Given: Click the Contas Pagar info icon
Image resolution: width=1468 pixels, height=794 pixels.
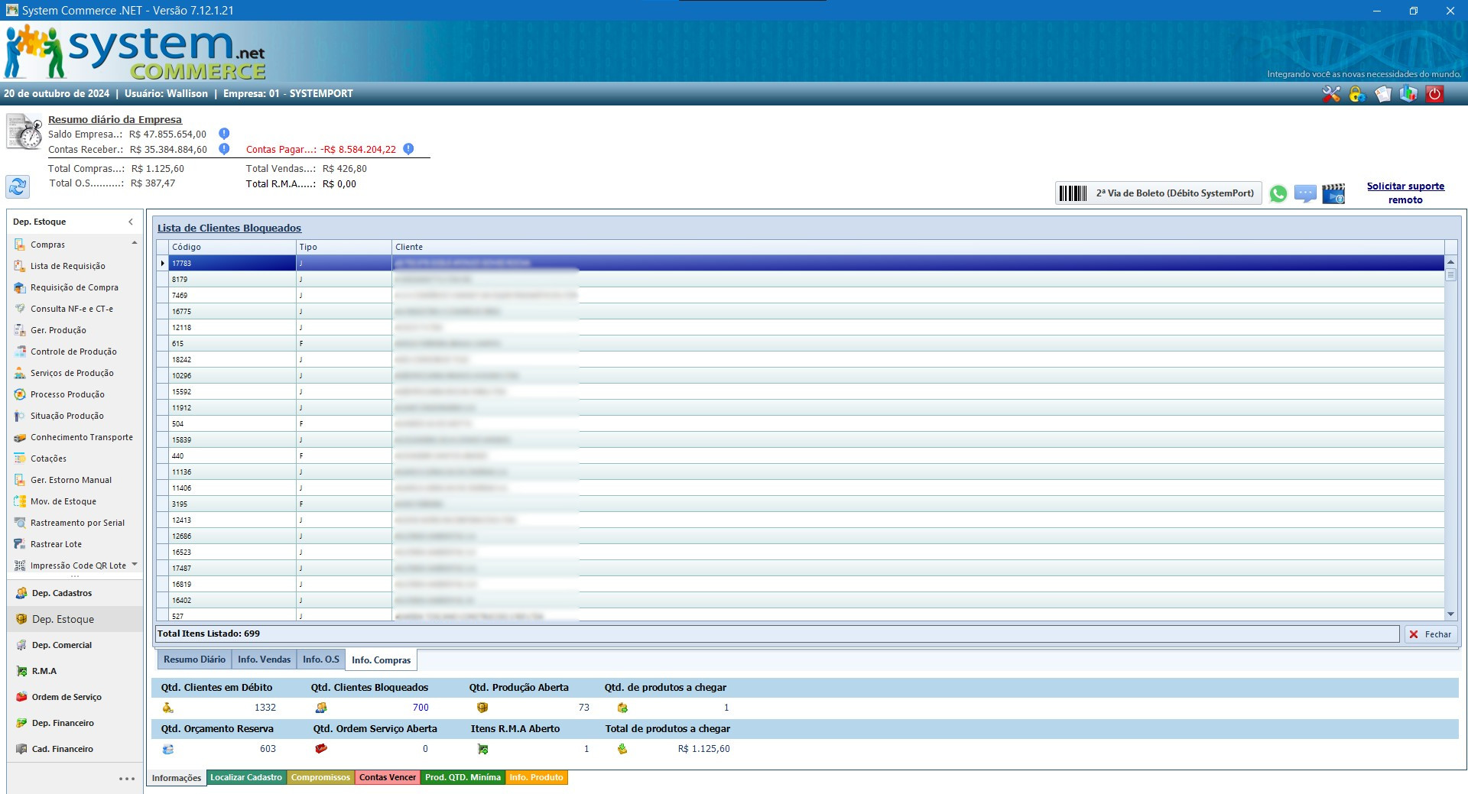Looking at the screenshot, I should click(x=408, y=149).
